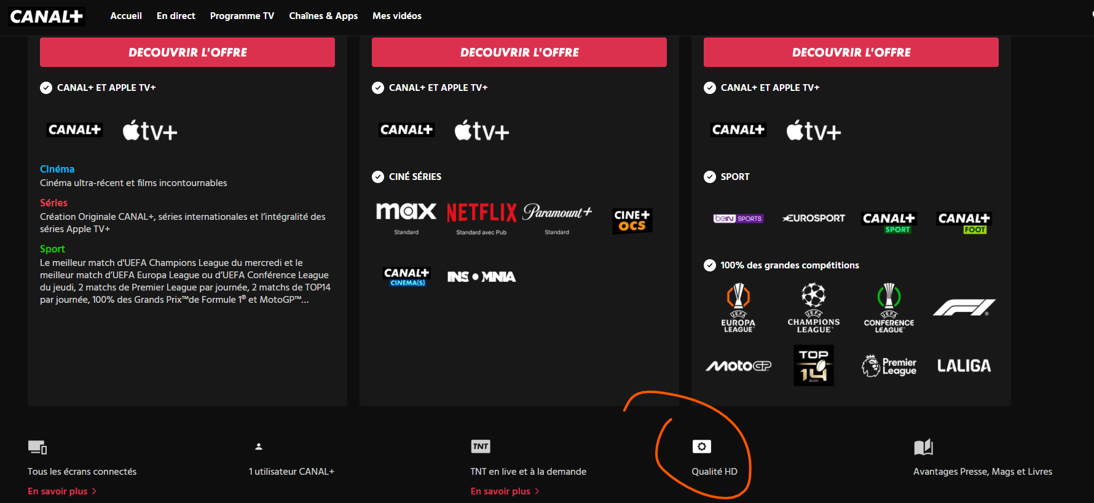Screen dimensions: 1094x503
Task: Click the checkmark beside SPORT
Action: pos(710,177)
